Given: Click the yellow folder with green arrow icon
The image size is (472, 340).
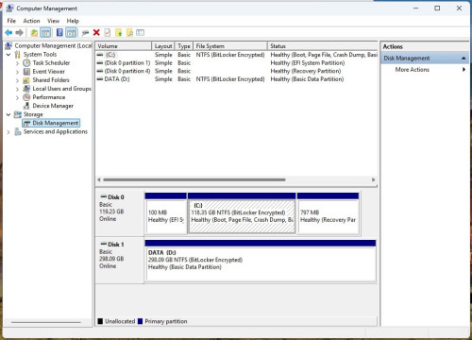Looking at the screenshot, I should pyautogui.click(x=118, y=32).
